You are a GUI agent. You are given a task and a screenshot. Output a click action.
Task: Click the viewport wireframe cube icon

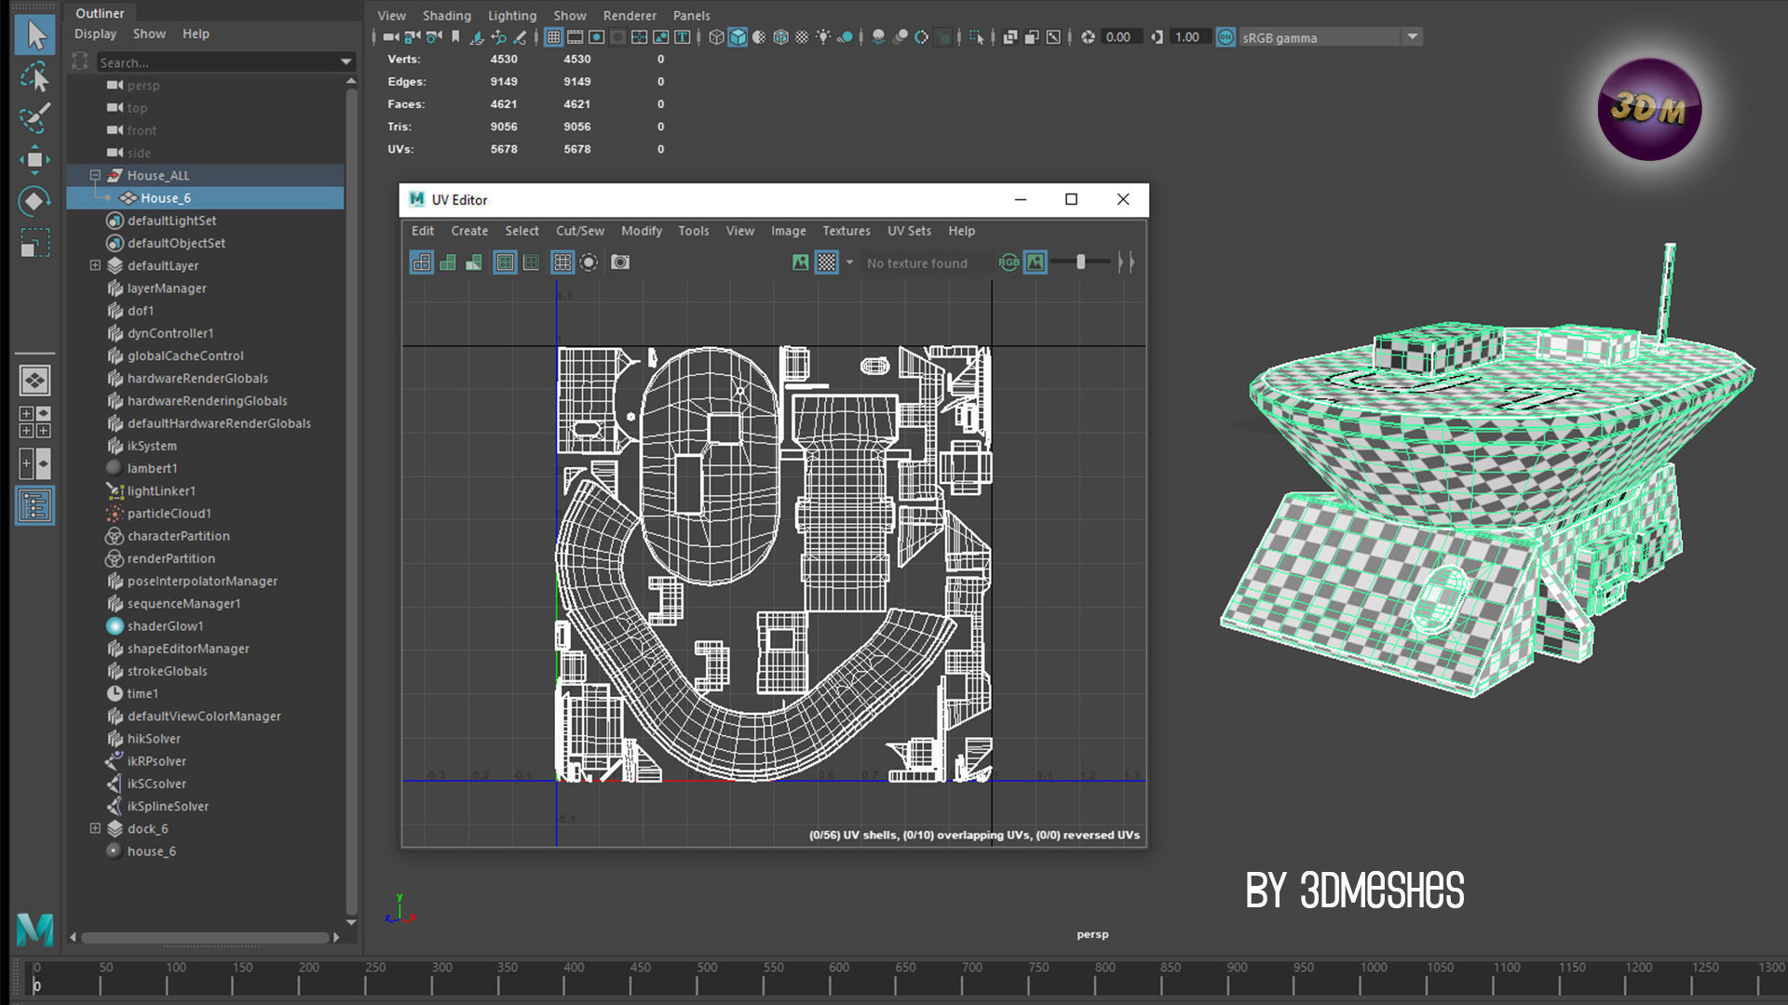point(716,37)
